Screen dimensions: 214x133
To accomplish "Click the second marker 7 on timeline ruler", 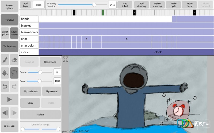I will (74, 13).
